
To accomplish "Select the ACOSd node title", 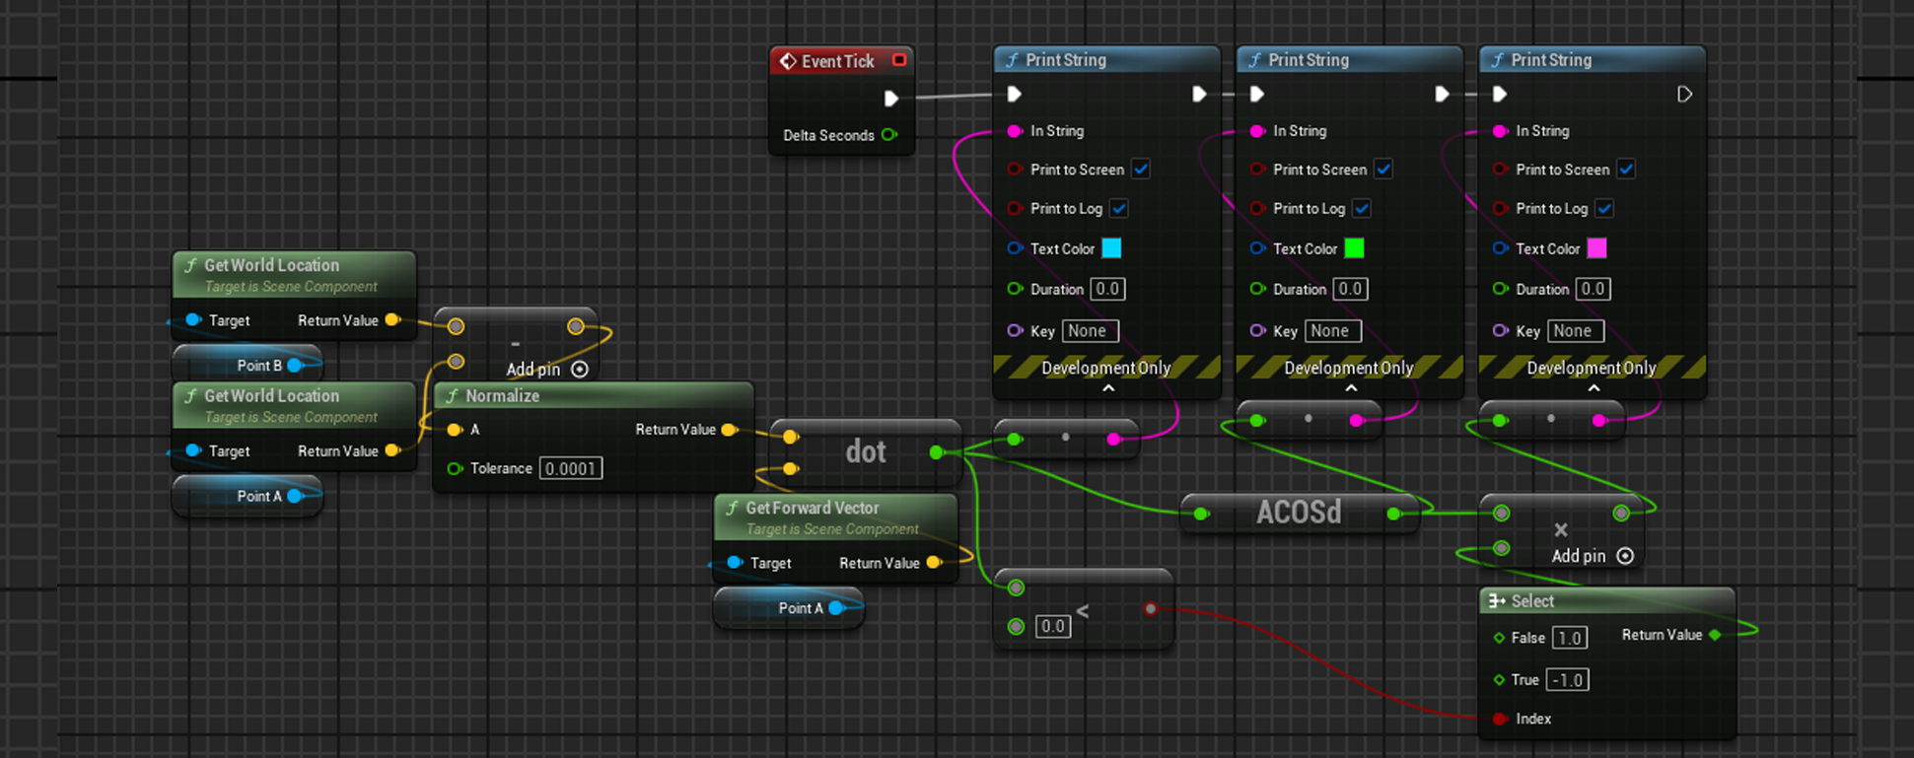I will click(1299, 513).
